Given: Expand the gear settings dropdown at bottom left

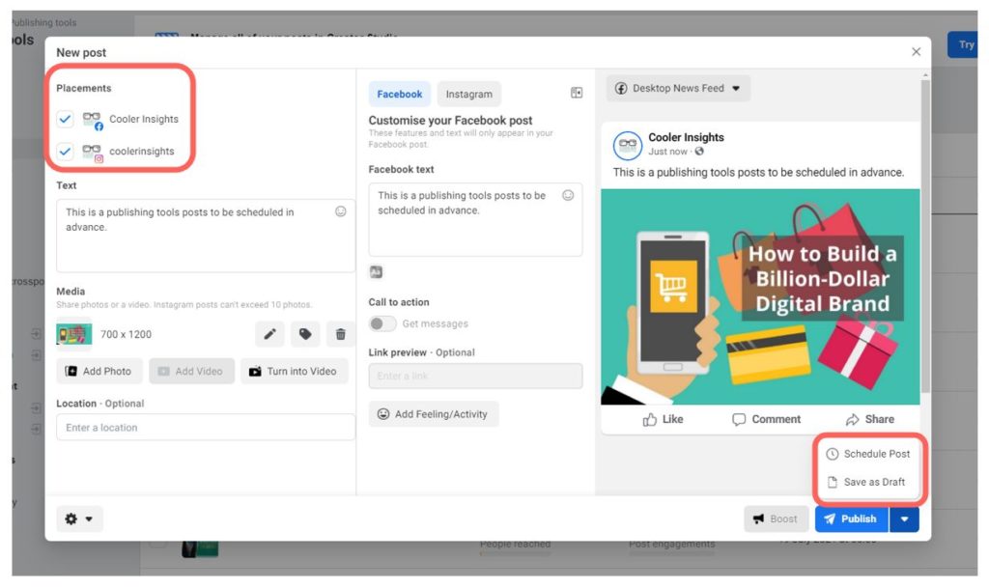Looking at the screenshot, I should click(x=89, y=518).
